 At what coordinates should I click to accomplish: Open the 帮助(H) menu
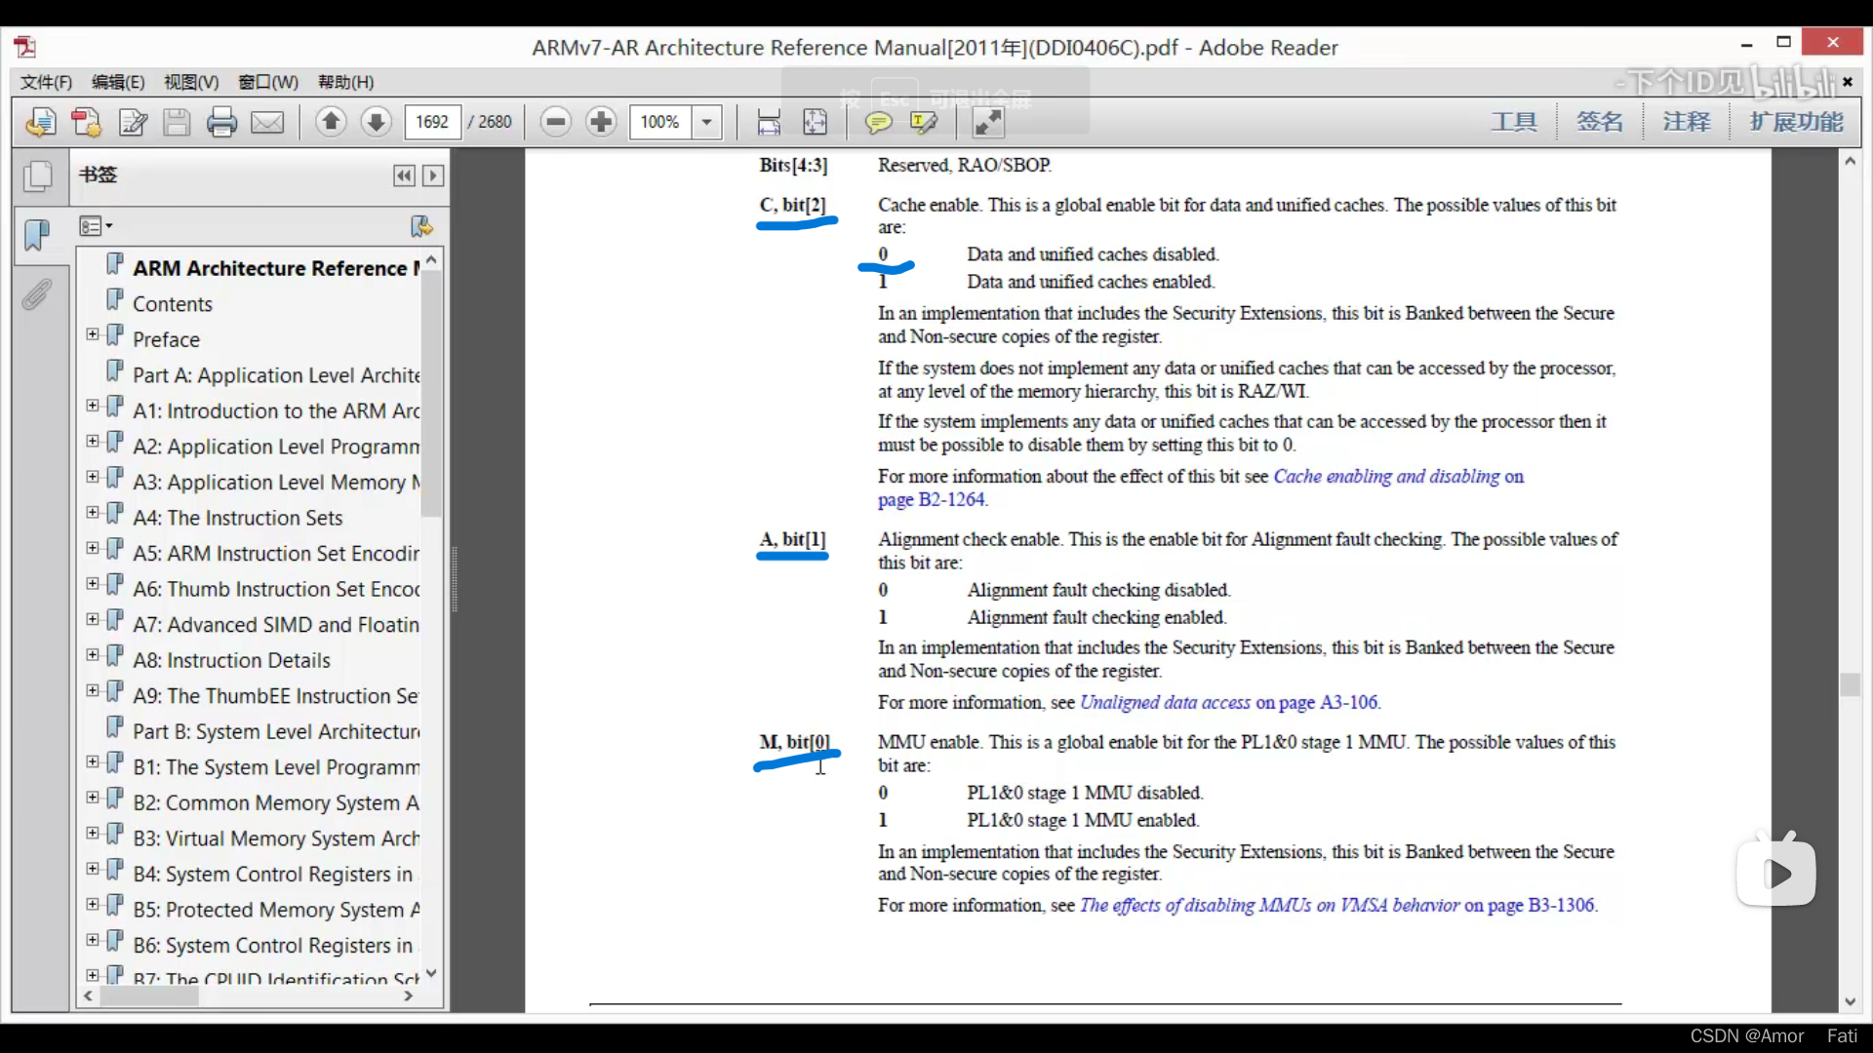[346, 82]
